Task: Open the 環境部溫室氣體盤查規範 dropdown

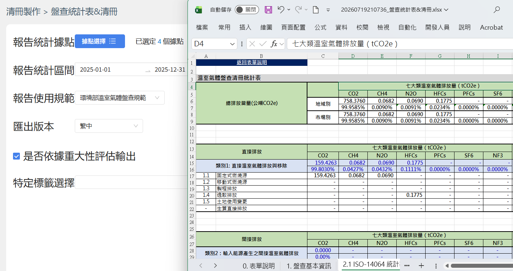Action: pos(120,98)
